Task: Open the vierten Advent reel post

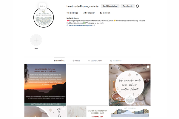Action: (129, 85)
